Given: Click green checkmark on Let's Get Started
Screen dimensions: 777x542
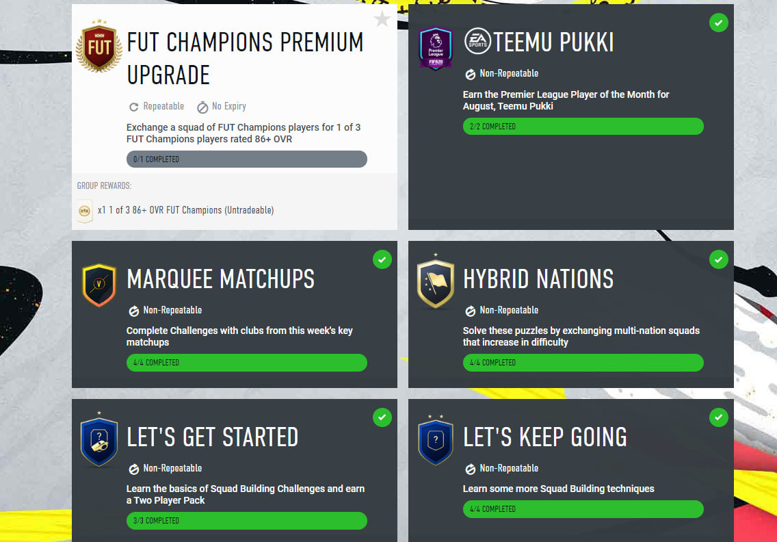Looking at the screenshot, I should (x=382, y=417).
